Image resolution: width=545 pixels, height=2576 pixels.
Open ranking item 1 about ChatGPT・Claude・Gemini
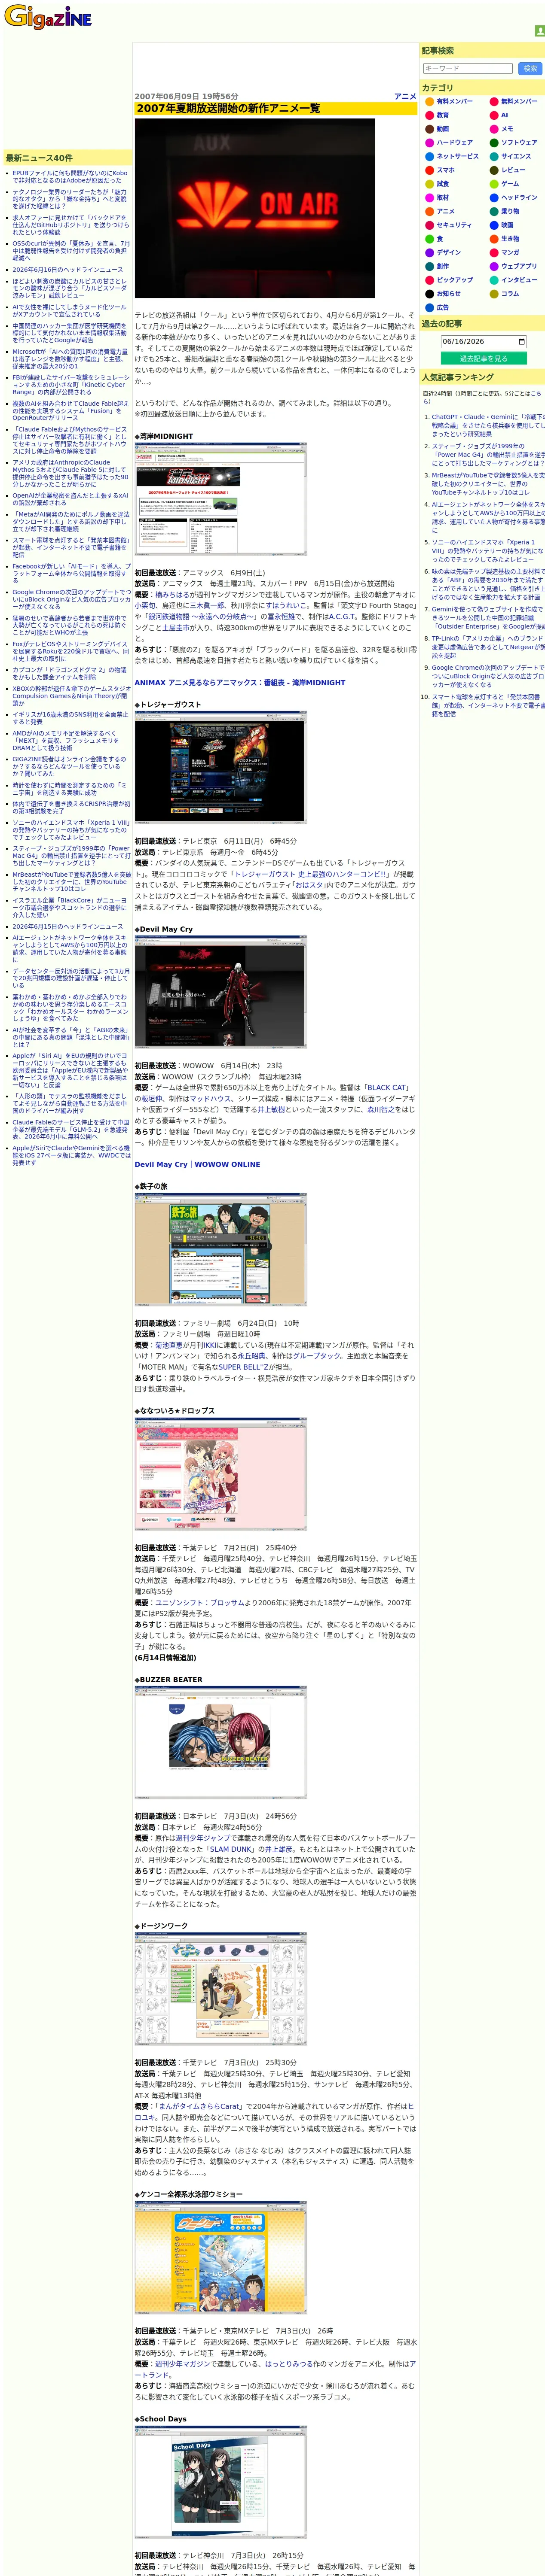click(488, 426)
